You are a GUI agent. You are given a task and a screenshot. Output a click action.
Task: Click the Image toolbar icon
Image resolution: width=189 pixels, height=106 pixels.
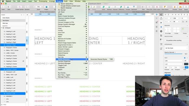[x=47, y=7]
